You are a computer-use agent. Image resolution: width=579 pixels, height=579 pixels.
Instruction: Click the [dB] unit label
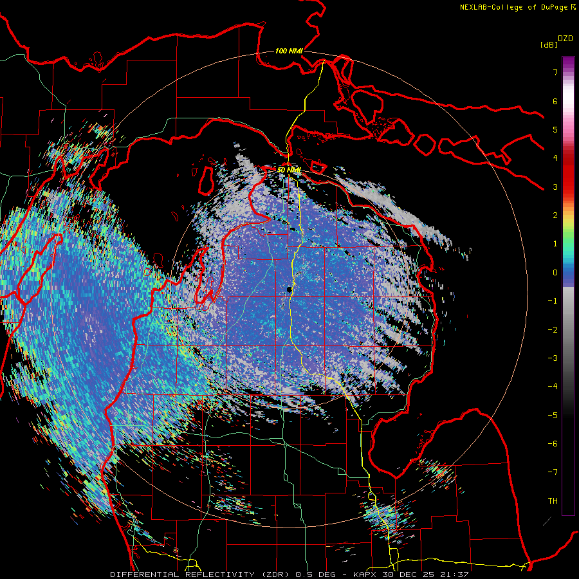coord(549,44)
